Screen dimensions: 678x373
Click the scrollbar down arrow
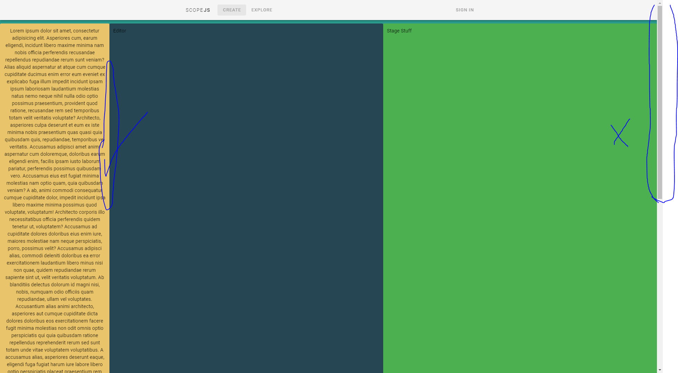point(659,370)
